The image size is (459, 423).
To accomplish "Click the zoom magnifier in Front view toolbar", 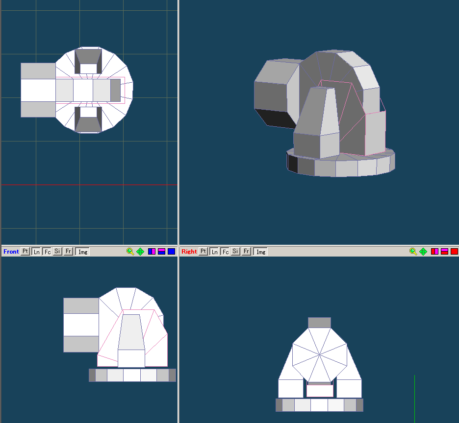I will (x=130, y=251).
